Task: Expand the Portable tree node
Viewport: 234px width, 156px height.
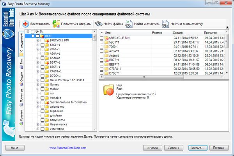Action: [38, 98]
